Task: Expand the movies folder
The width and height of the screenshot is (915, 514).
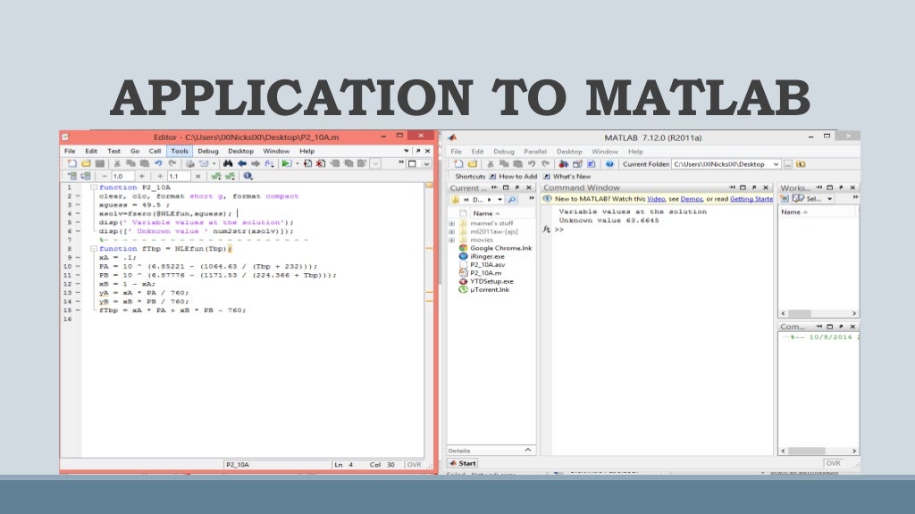Action: [x=451, y=239]
